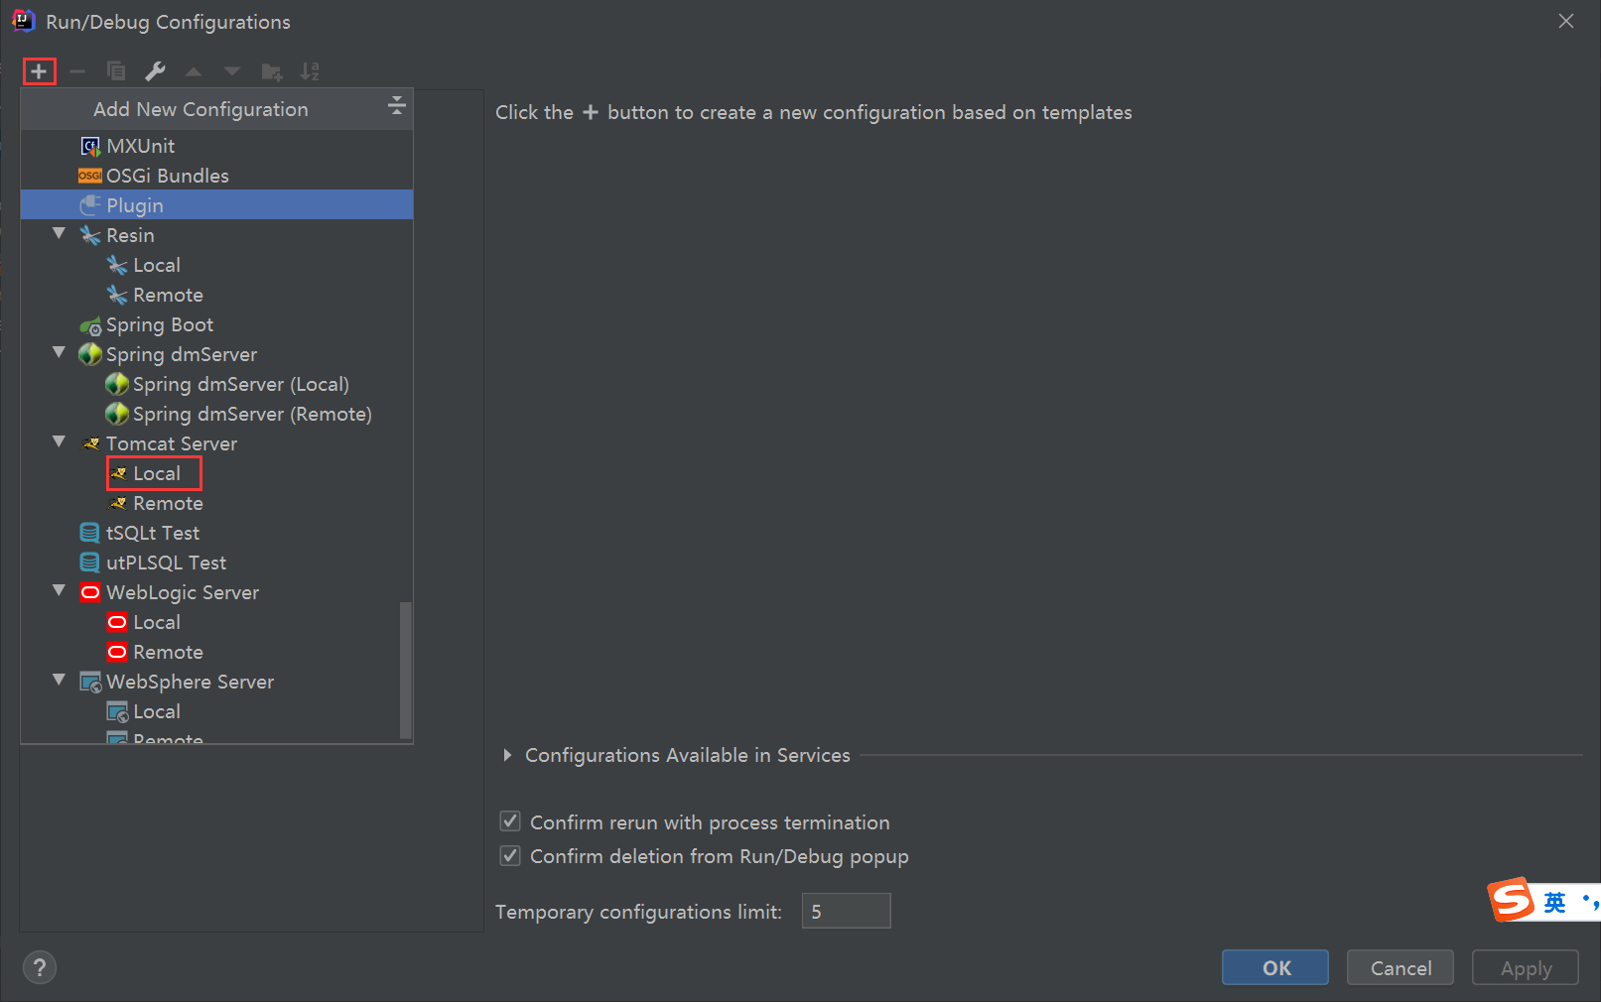This screenshot has width=1601, height=1002.
Task: Click the WebSphere Server icon
Action: 90,683
